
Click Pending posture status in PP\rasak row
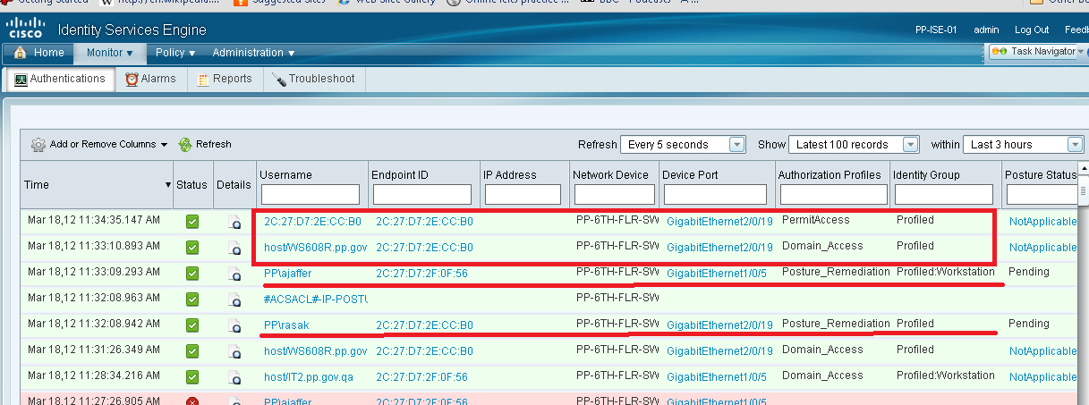(x=1028, y=324)
